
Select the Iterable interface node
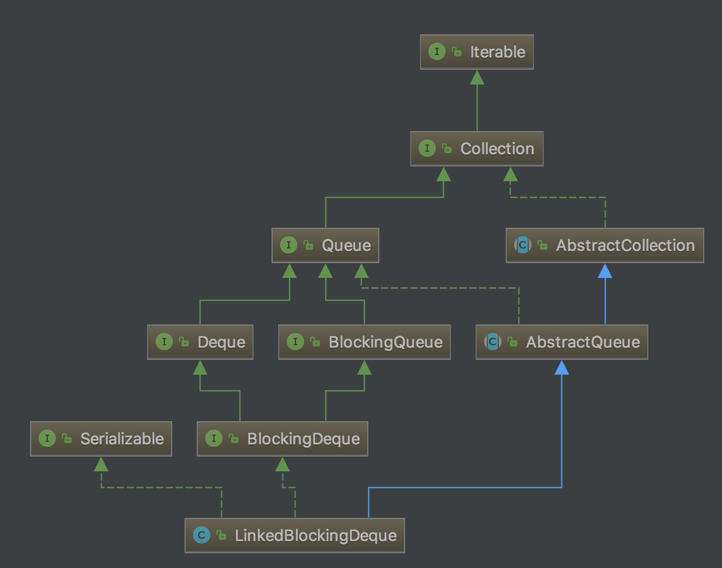497,52
